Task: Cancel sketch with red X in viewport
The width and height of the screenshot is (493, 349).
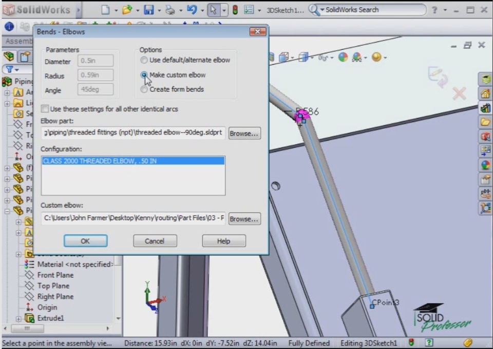Action: click(x=459, y=93)
